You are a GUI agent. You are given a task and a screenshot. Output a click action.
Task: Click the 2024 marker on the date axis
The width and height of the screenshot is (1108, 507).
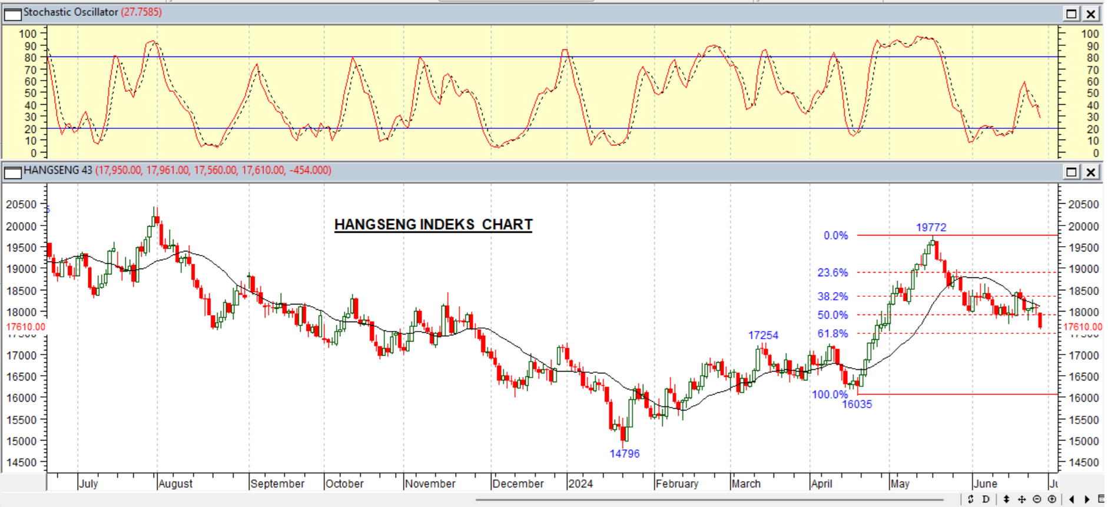click(580, 484)
